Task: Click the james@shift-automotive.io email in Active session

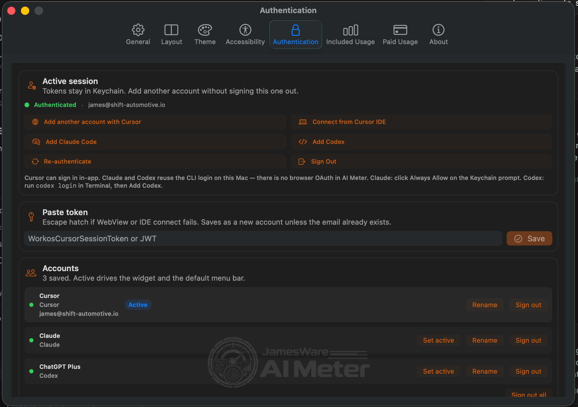Action: 127,105
